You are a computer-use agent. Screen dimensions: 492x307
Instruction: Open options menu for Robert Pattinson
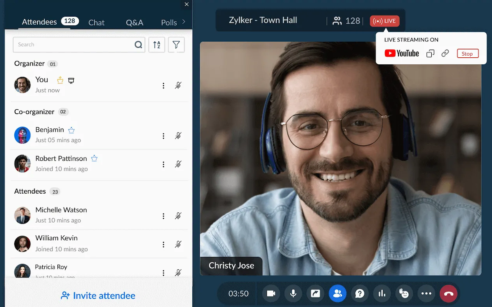[163, 164]
